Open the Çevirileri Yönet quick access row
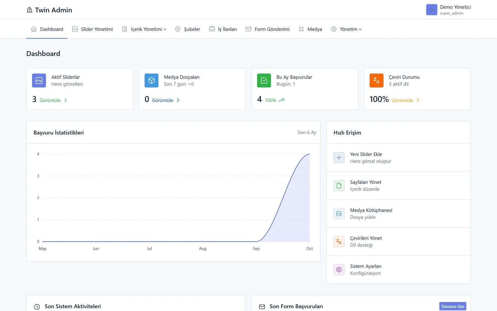This screenshot has height=311, width=497. pos(398,242)
